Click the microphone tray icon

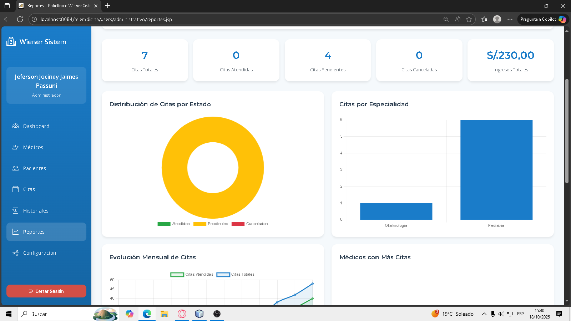click(x=492, y=314)
